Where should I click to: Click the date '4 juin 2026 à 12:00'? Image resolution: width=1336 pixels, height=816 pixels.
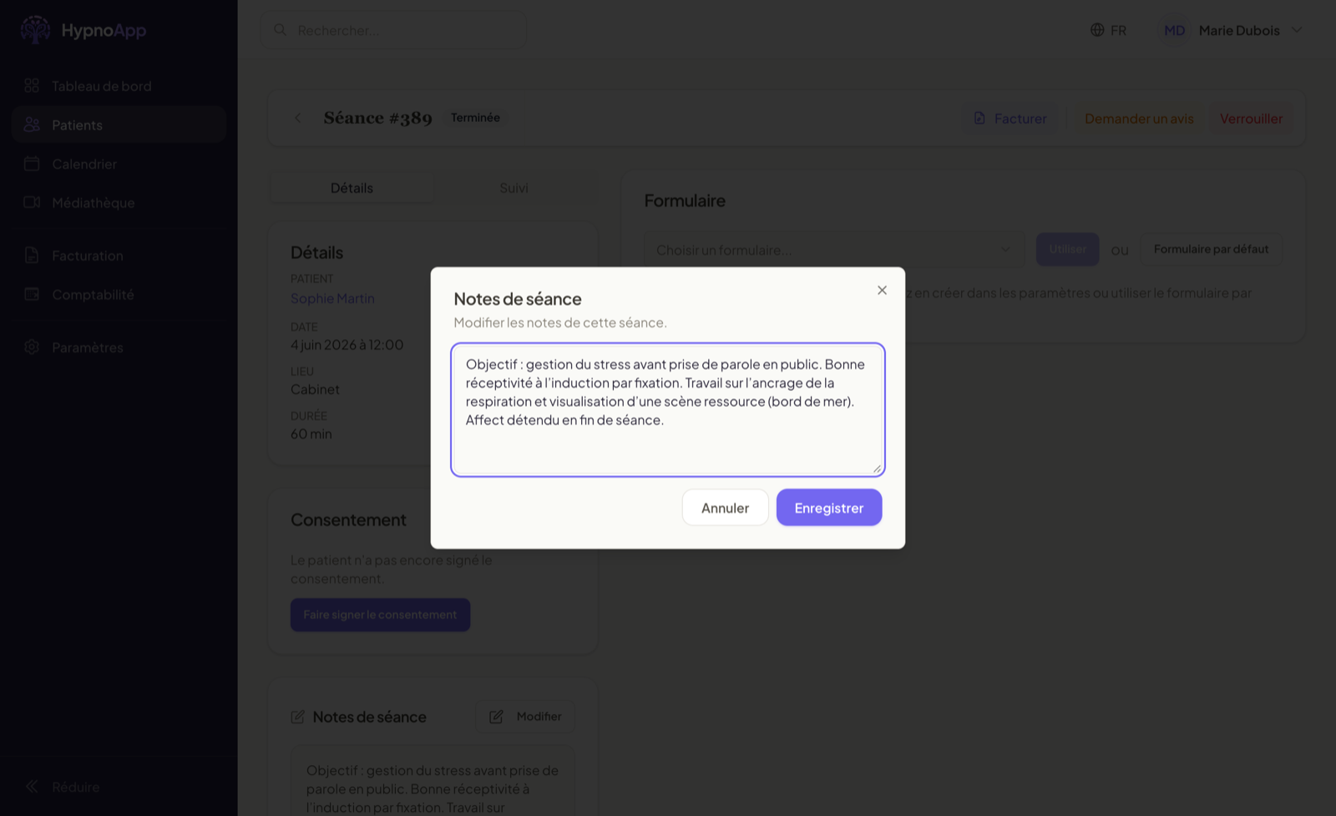click(347, 344)
